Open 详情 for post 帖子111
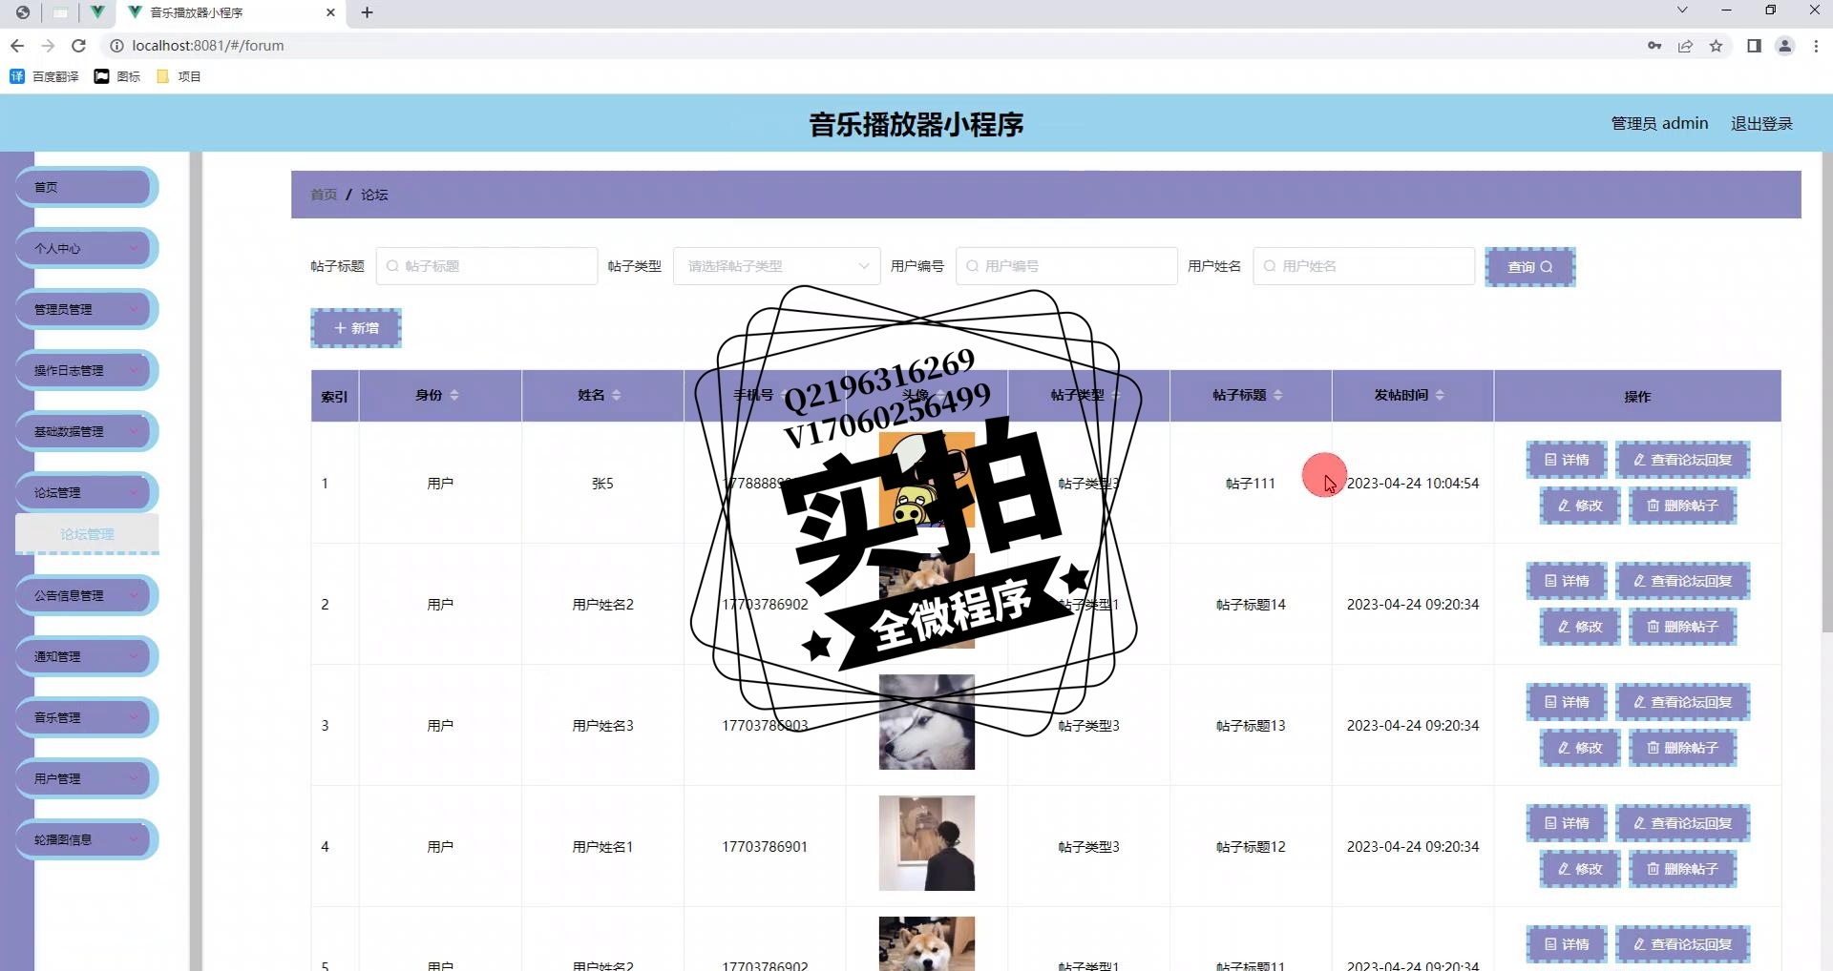 click(x=1567, y=460)
